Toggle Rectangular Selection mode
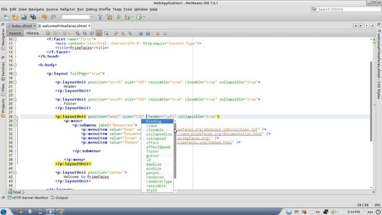This screenshot has width=382, height=215. (106, 33)
